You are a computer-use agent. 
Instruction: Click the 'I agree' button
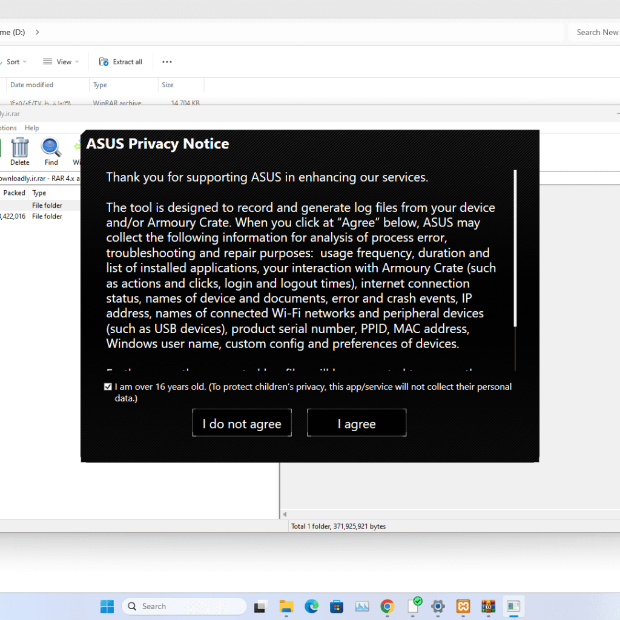[357, 423]
